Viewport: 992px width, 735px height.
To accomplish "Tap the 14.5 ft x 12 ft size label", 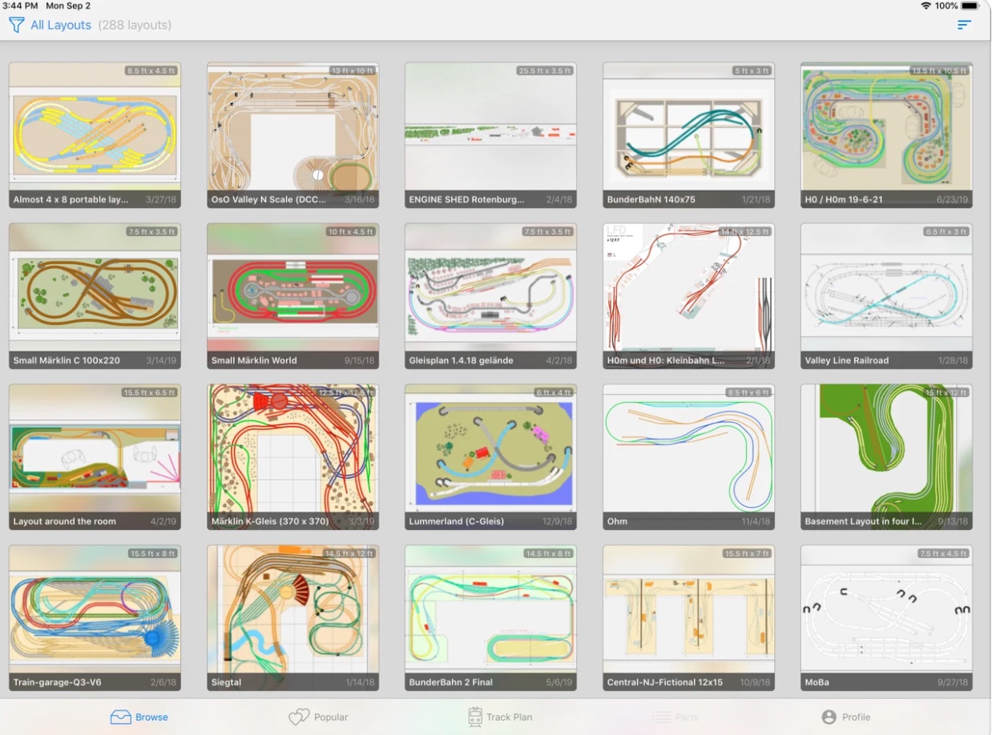I will pyautogui.click(x=349, y=553).
